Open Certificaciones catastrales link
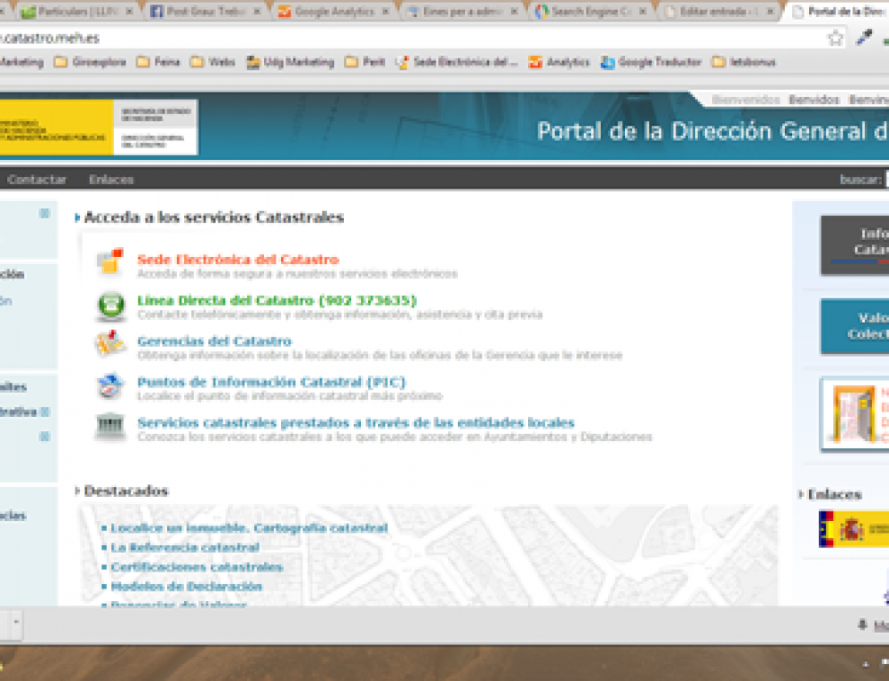Image resolution: width=889 pixels, height=681 pixels. (196, 567)
